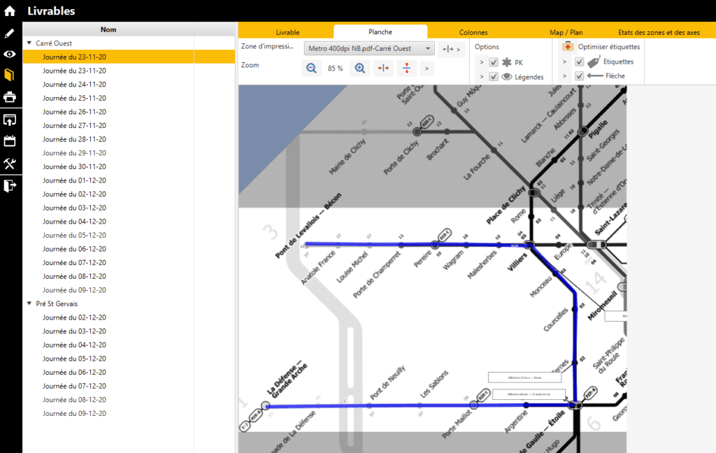Open the Etats des zones et des axes tab
The width and height of the screenshot is (716, 453).
coord(659,32)
